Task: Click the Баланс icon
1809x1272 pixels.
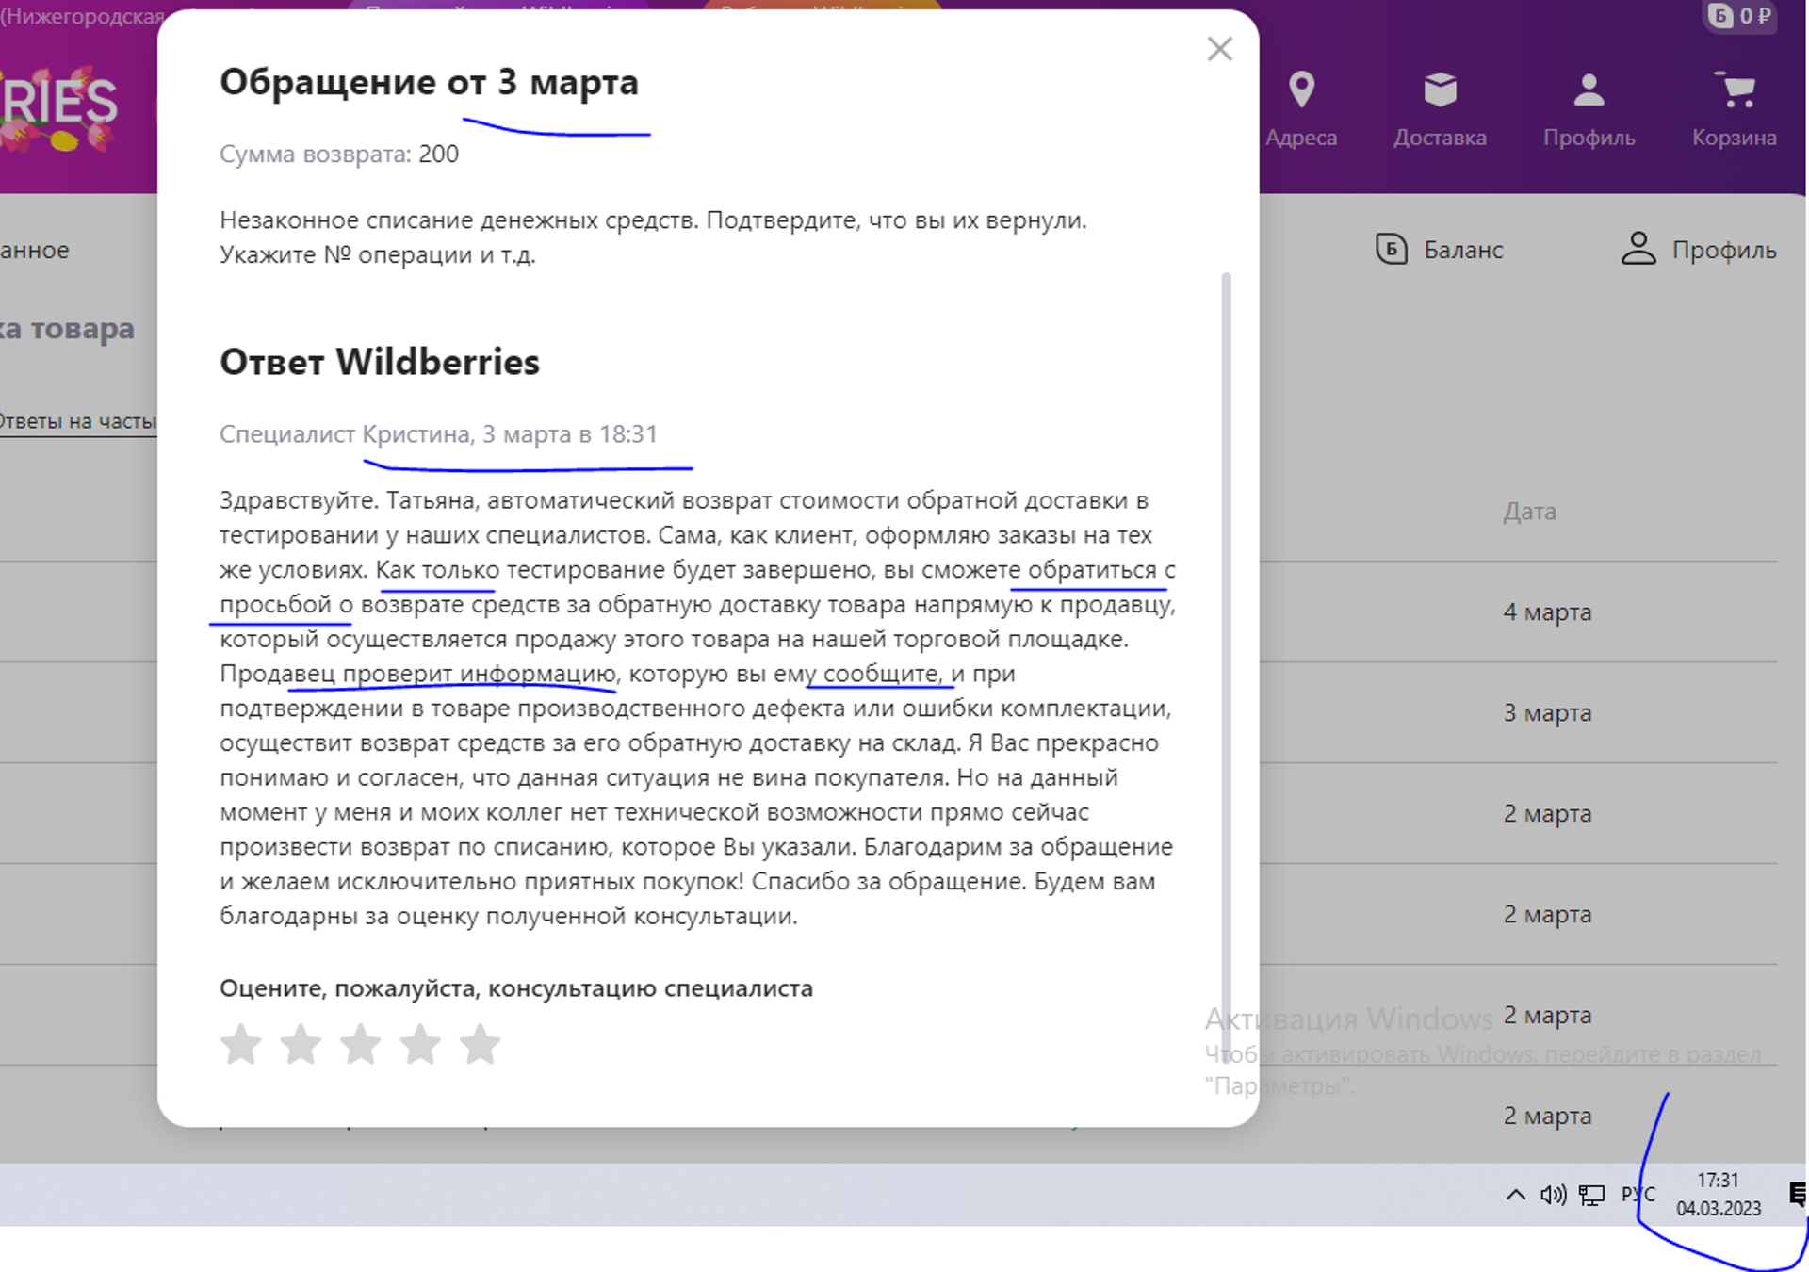Action: (x=1392, y=250)
